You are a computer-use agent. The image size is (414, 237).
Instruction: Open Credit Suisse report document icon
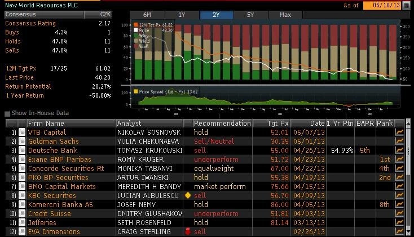point(22,213)
